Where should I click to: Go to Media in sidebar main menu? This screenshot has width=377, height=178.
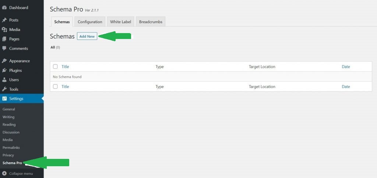(15, 29)
